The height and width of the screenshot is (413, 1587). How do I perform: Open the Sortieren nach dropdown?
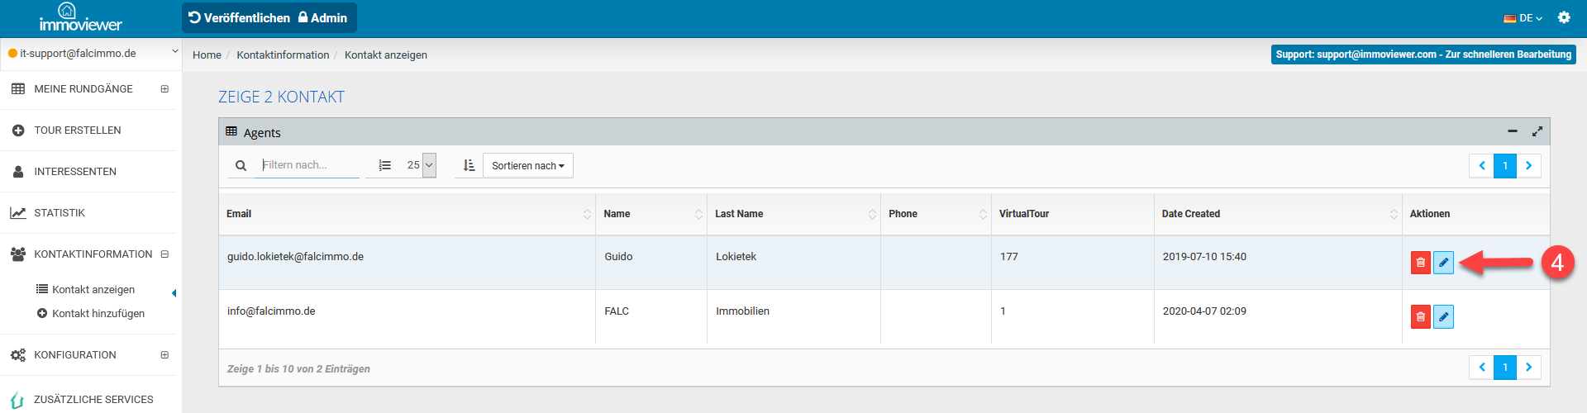[527, 166]
